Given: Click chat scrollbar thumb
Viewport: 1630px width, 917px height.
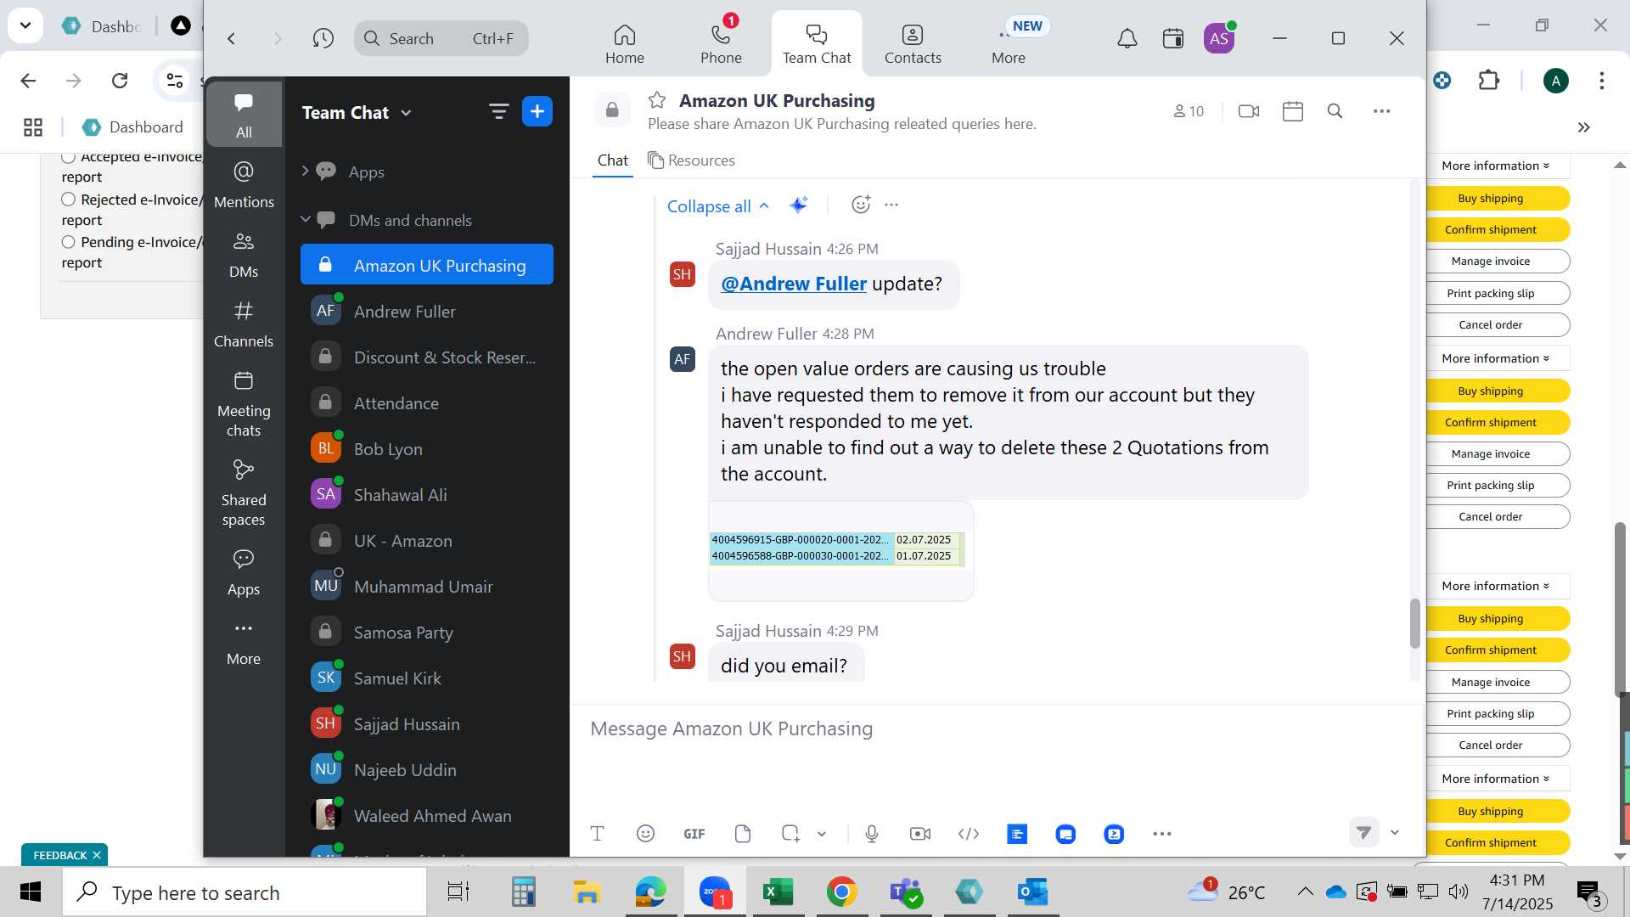Looking at the screenshot, I should [1414, 624].
